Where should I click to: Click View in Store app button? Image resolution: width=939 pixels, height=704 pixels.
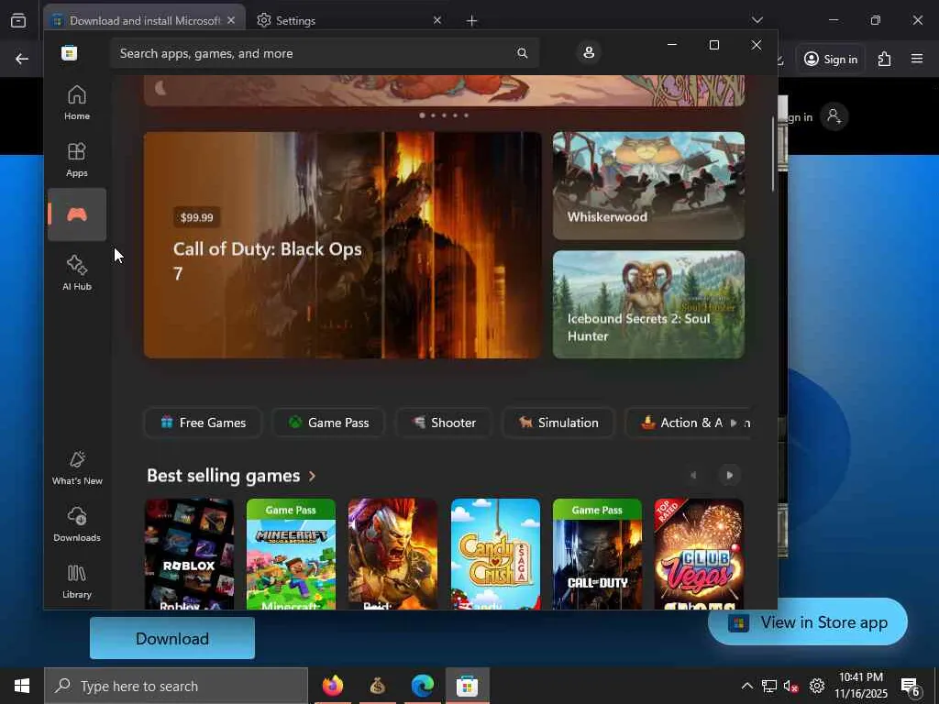tap(808, 622)
